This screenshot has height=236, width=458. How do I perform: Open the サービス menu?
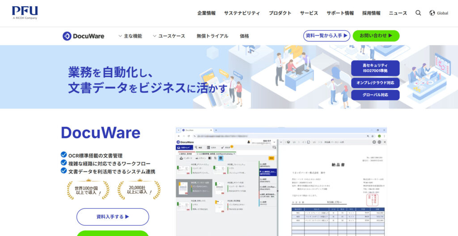[309, 13]
